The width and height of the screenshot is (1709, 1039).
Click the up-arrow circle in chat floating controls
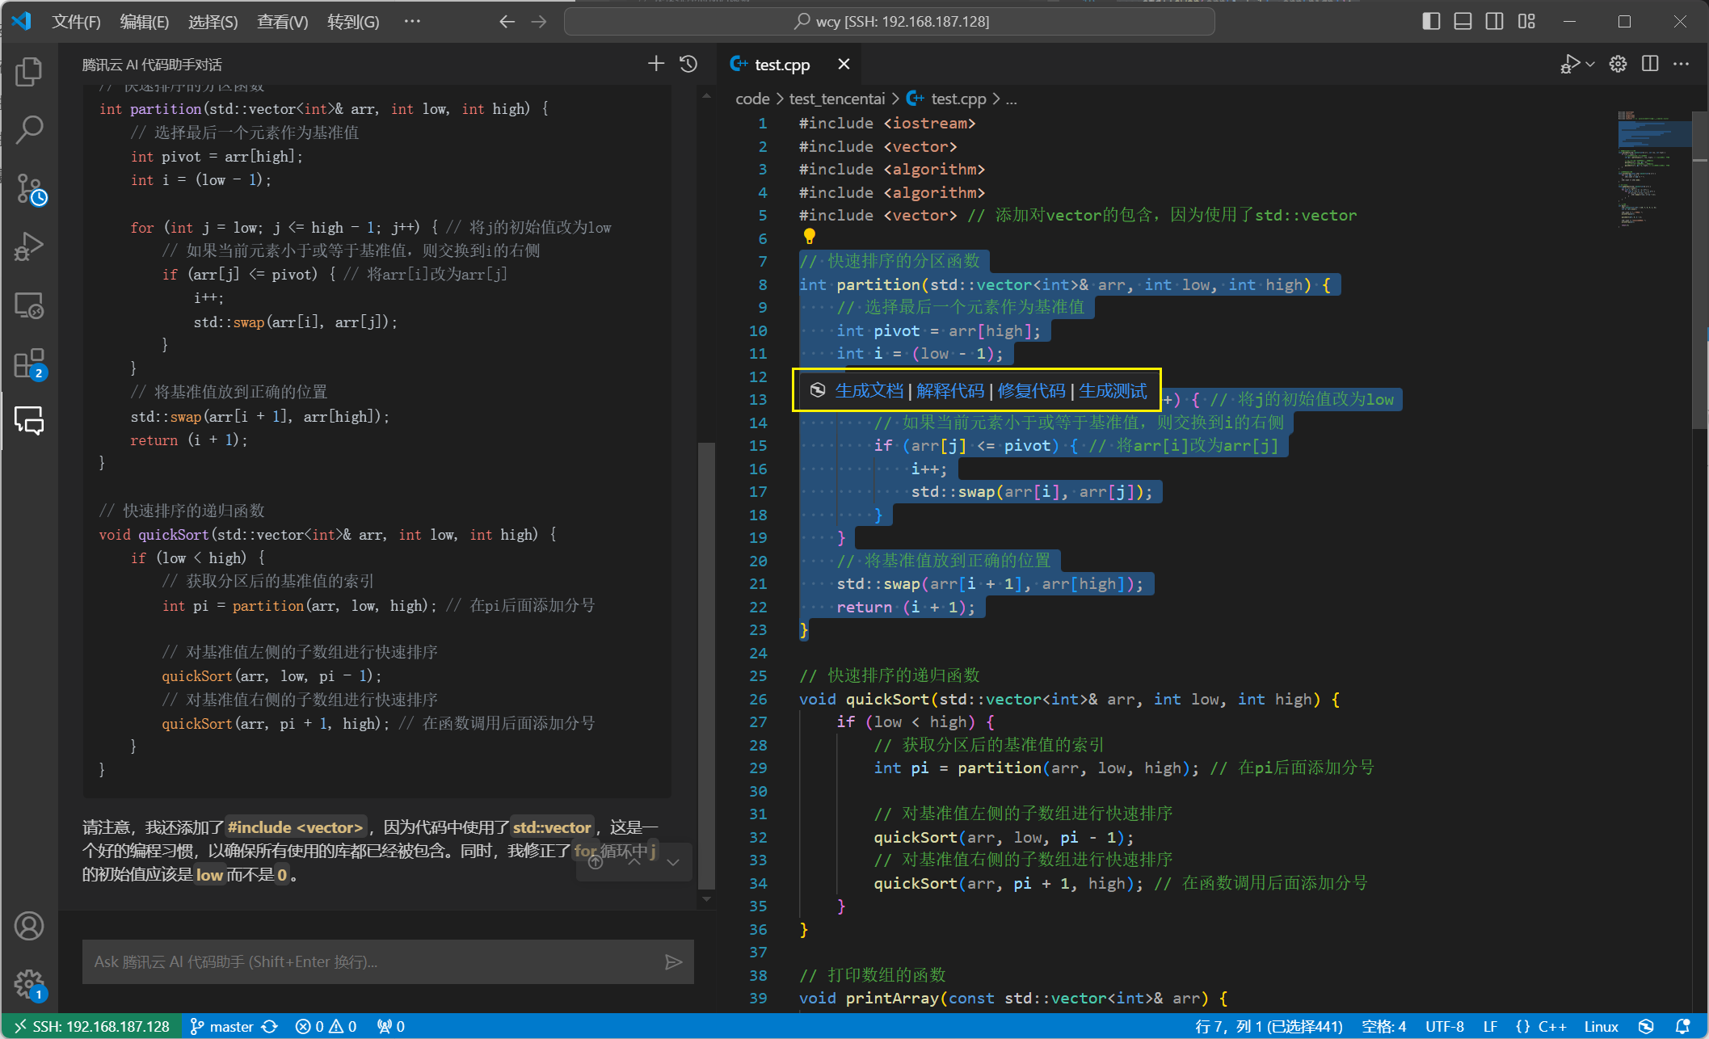coord(596,862)
